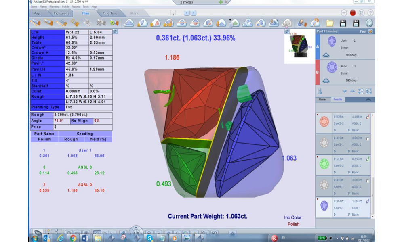Switch to the Inclusions tab
404x242 pixels.
(x=61, y=13)
